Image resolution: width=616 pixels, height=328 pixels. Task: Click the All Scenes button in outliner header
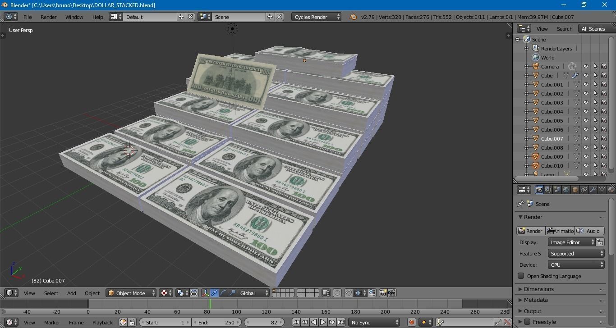click(x=593, y=28)
